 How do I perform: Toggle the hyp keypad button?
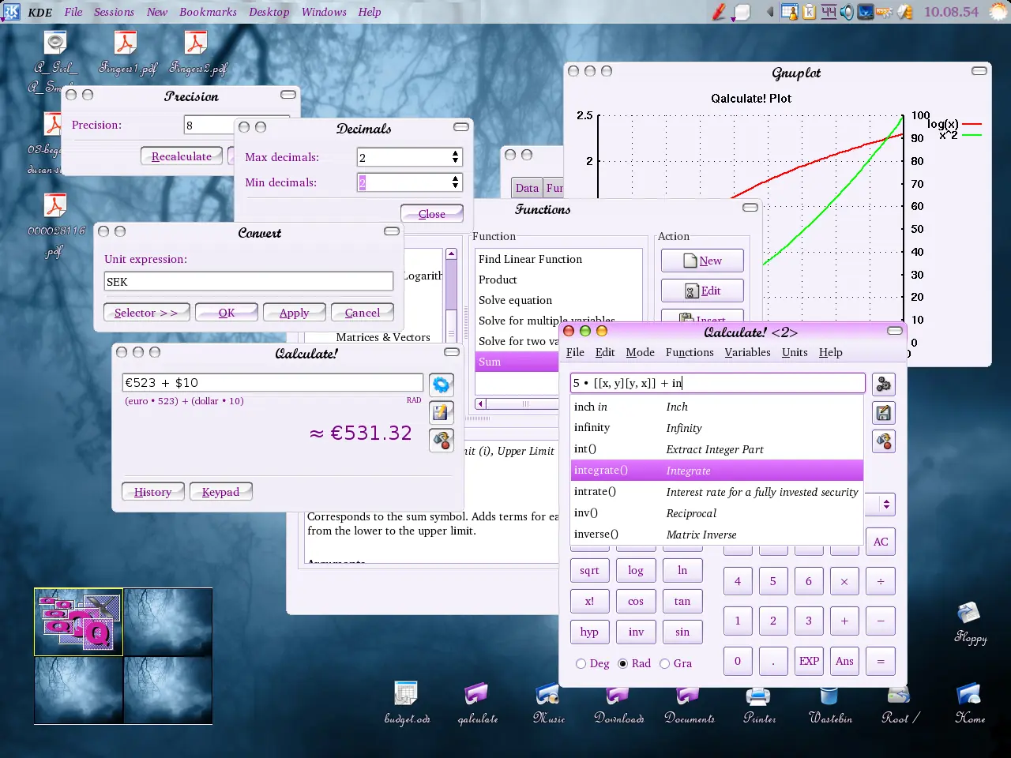click(x=589, y=632)
